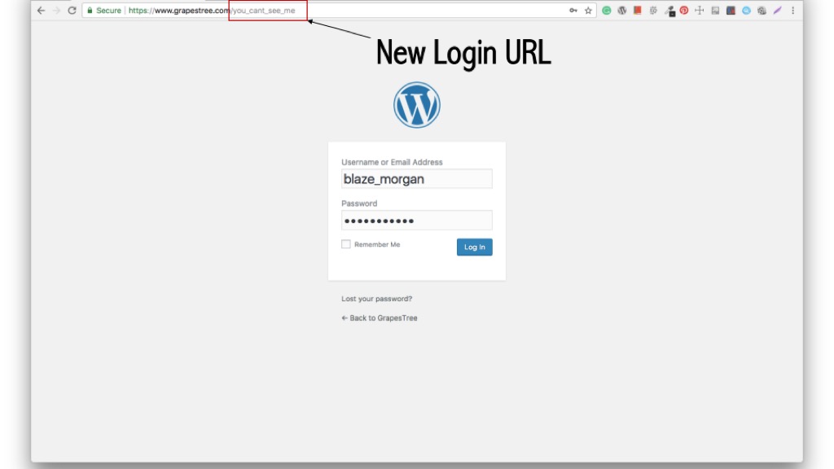This screenshot has width=834, height=469.
Task: Open saved passwords key icon
Action: pos(573,10)
